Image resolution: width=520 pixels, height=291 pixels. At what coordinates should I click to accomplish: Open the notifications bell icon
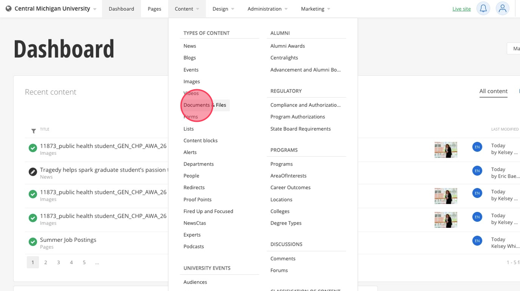coord(483,8)
